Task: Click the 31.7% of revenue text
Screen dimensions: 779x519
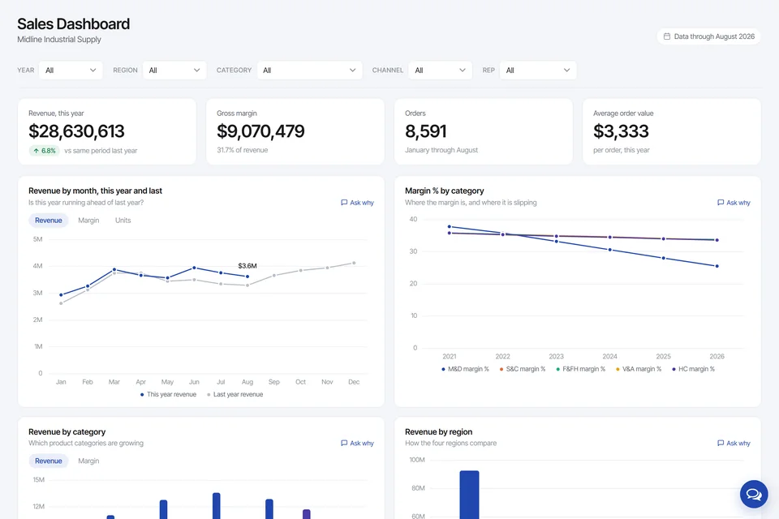Action: [x=243, y=150]
